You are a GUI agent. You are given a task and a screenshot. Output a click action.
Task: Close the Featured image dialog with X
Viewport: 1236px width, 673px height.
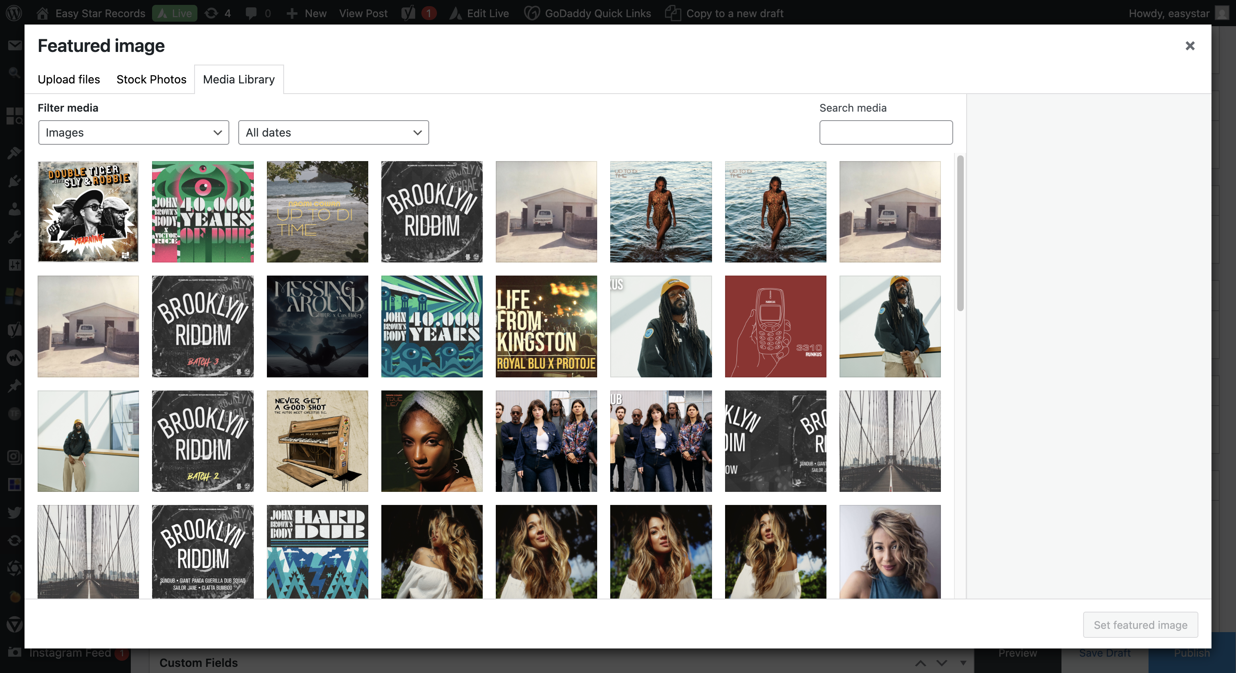1189,46
